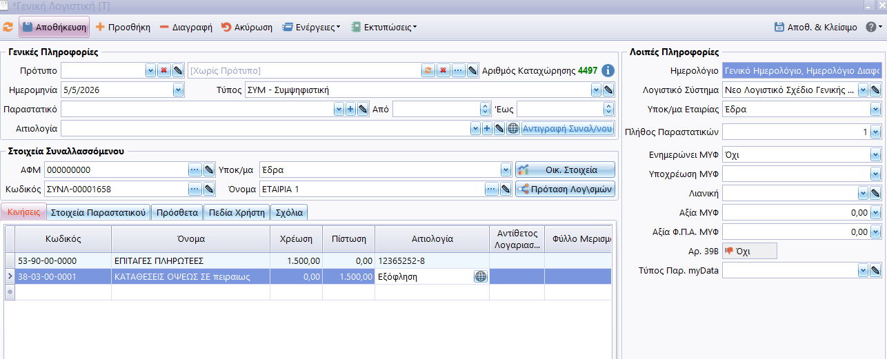The image size is (887, 359).
Task: Click the Αποθήκευση save button
Action: point(54,28)
